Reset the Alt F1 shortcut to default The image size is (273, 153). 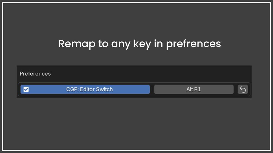click(x=243, y=89)
